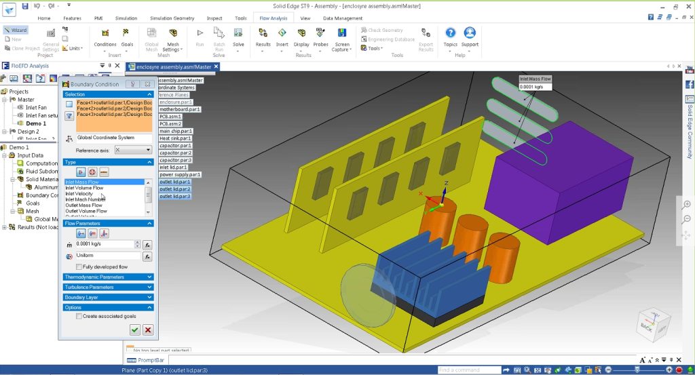Expand the Thermodynamic Parameters section
This screenshot has width=695, height=375.
(109, 277)
